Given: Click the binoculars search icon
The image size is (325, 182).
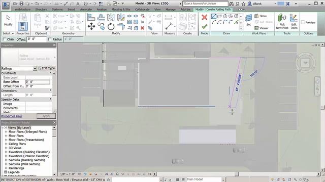Looking at the screenshot, I should pos(232,4).
